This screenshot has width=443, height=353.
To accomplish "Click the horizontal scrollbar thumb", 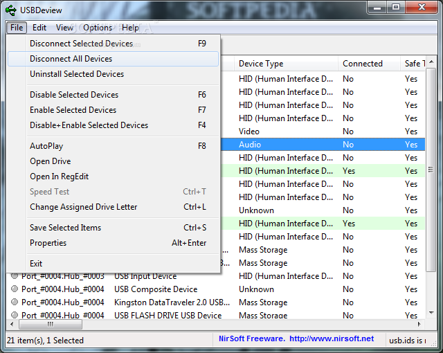I will tap(51, 324).
